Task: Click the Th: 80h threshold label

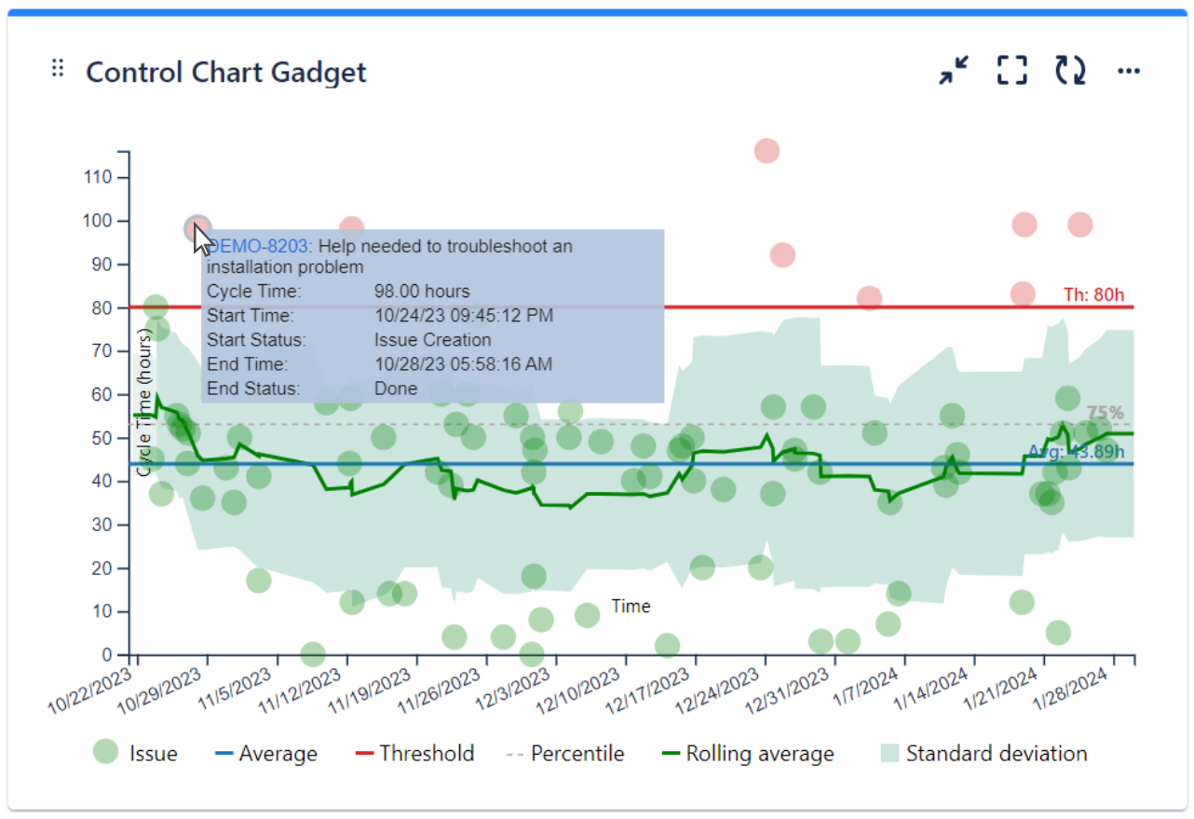Action: pyautogui.click(x=1093, y=293)
